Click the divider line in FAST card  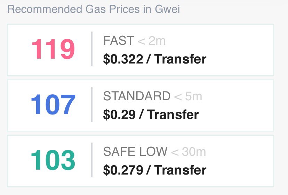[x=92, y=49]
